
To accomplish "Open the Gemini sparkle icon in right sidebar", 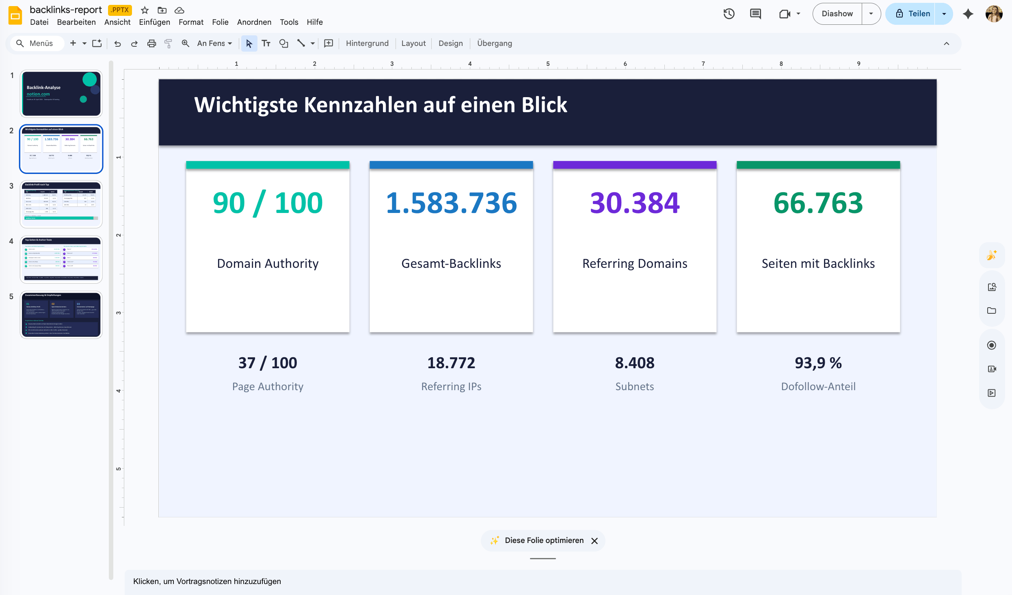I will point(992,255).
